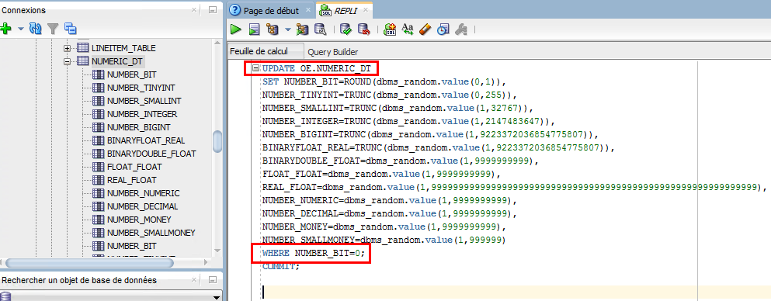This screenshot has width=771, height=301.
Task: Minimize the Rechercher un objet panel
Action: click(213, 280)
